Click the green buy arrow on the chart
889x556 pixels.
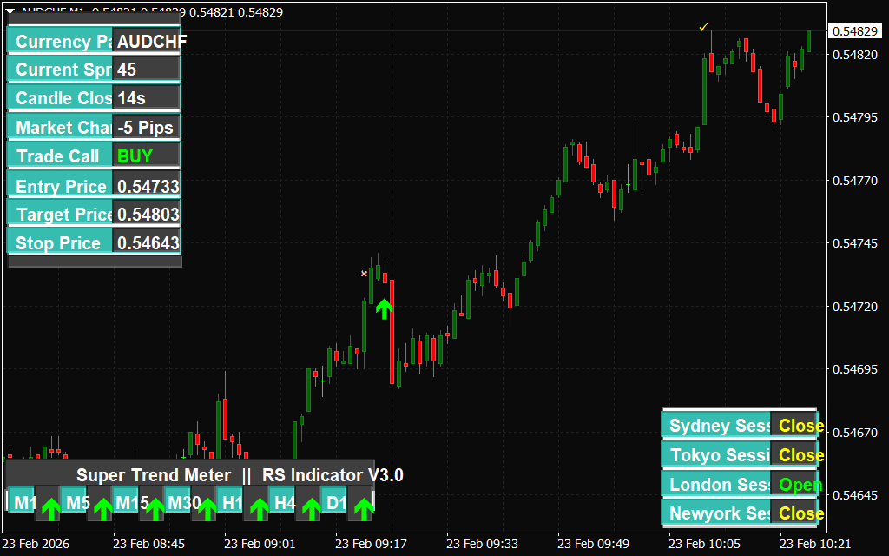tap(385, 308)
